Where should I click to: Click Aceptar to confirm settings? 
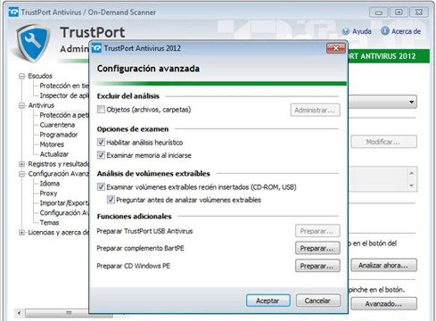[268, 300]
